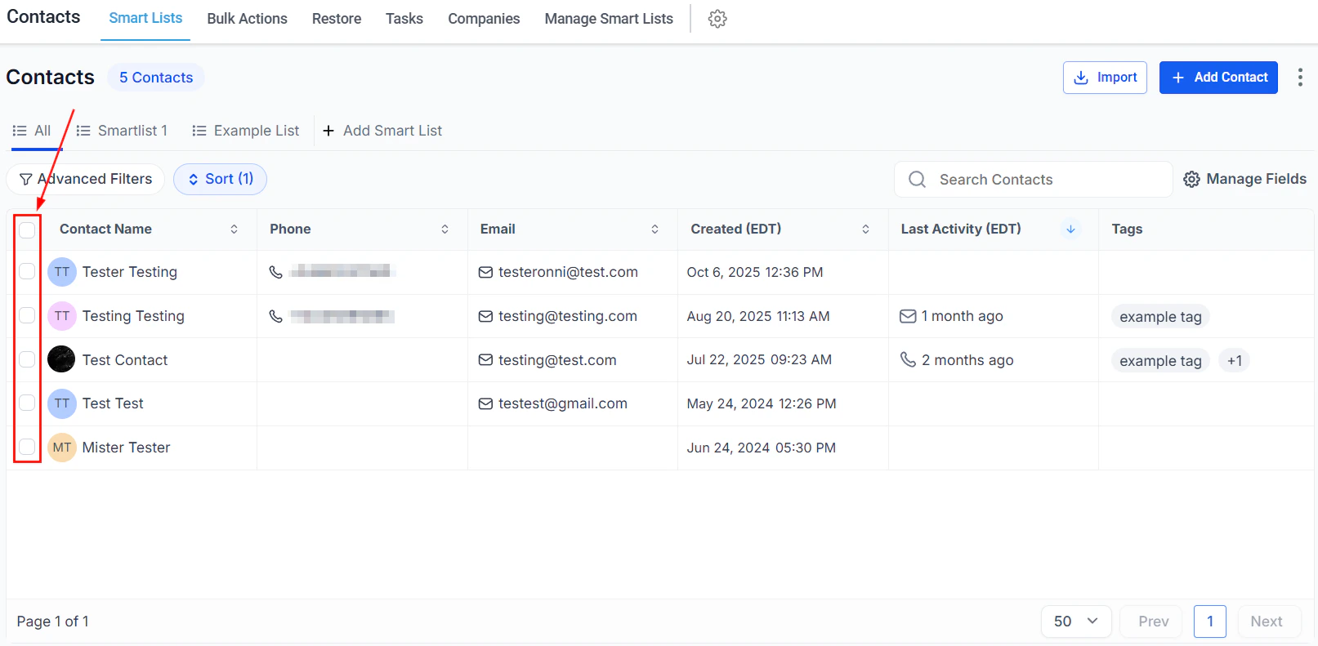Click example tag on Testing Testing row
Screen dimensions: 1318x646
coord(1160,317)
